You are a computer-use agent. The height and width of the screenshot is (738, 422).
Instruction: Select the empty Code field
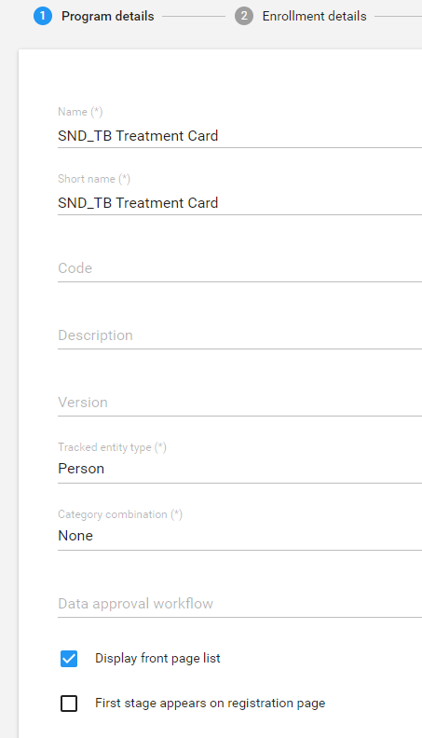tap(240, 268)
